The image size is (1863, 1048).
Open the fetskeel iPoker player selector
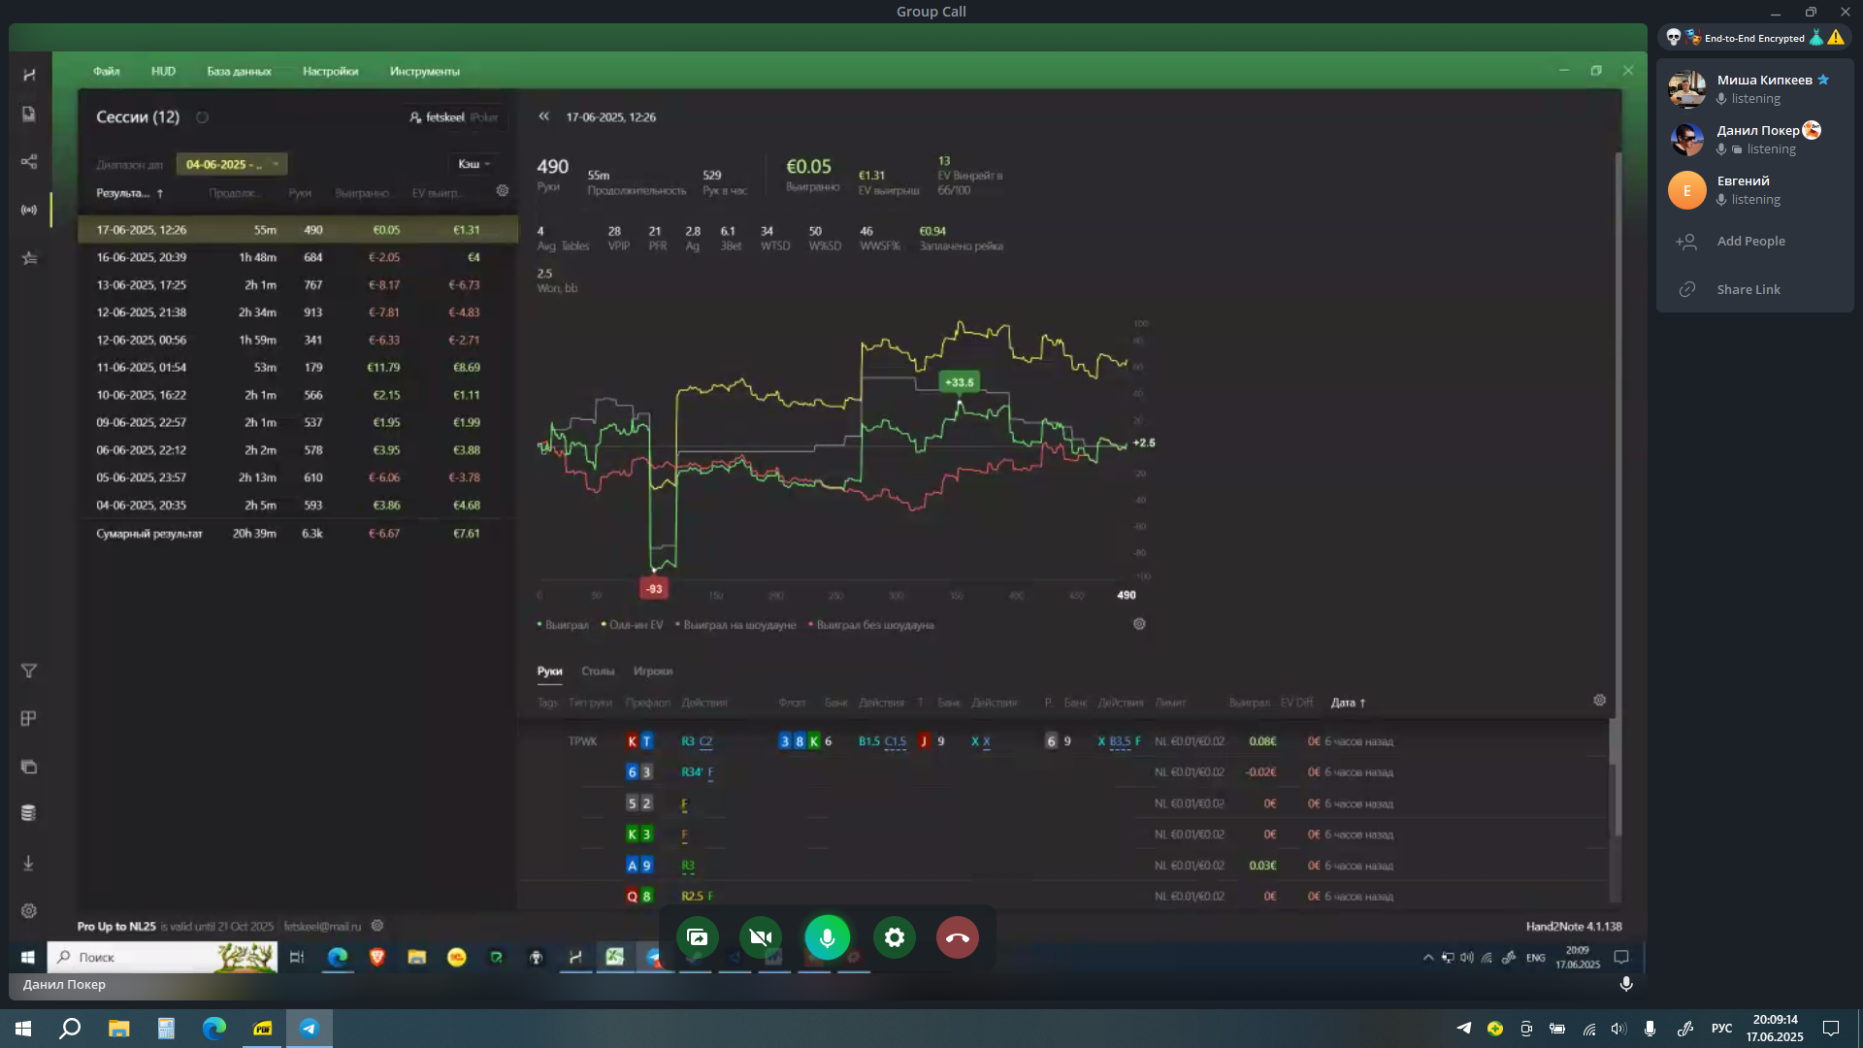tap(454, 117)
